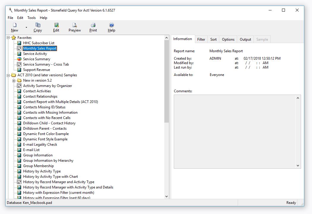Click the Monthly Sales Report cross-tab icon

click(x=19, y=48)
